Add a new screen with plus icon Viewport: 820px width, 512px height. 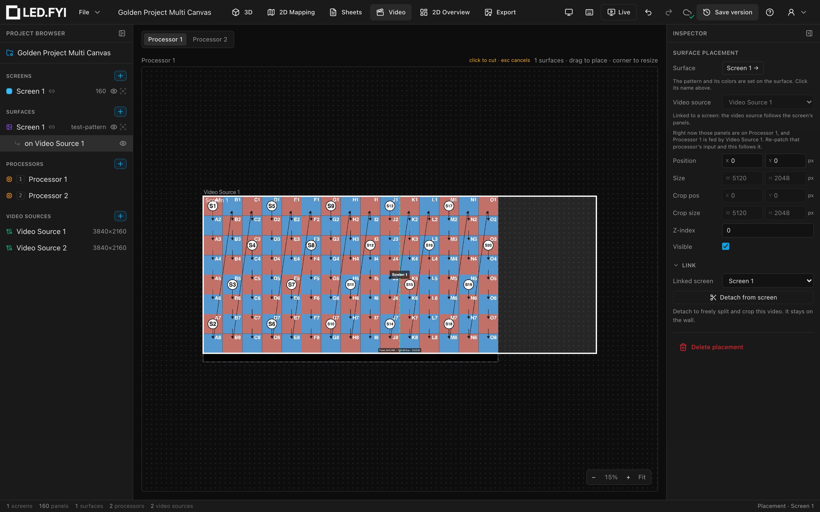(120, 76)
